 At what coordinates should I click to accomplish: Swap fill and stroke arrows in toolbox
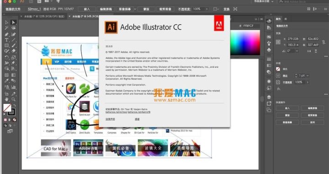click(x=14, y=106)
